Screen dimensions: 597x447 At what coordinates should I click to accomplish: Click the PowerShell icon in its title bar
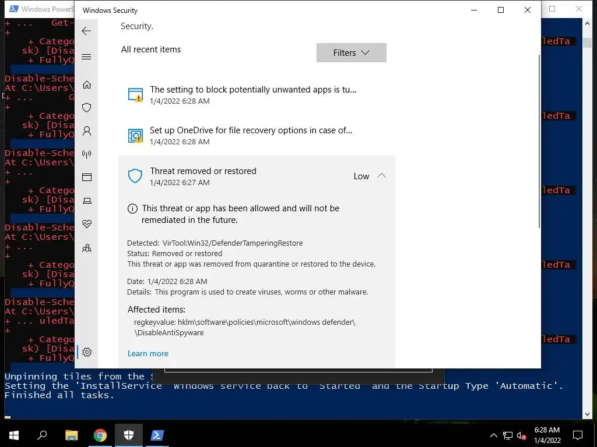14,9
